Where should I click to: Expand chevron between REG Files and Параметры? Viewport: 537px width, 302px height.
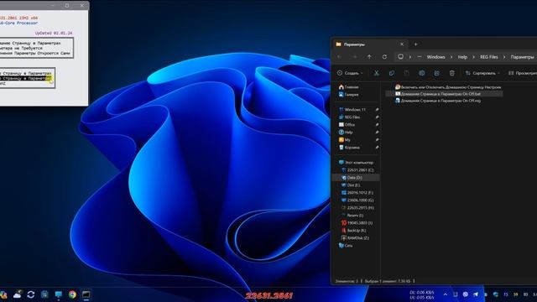(x=504, y=57)
